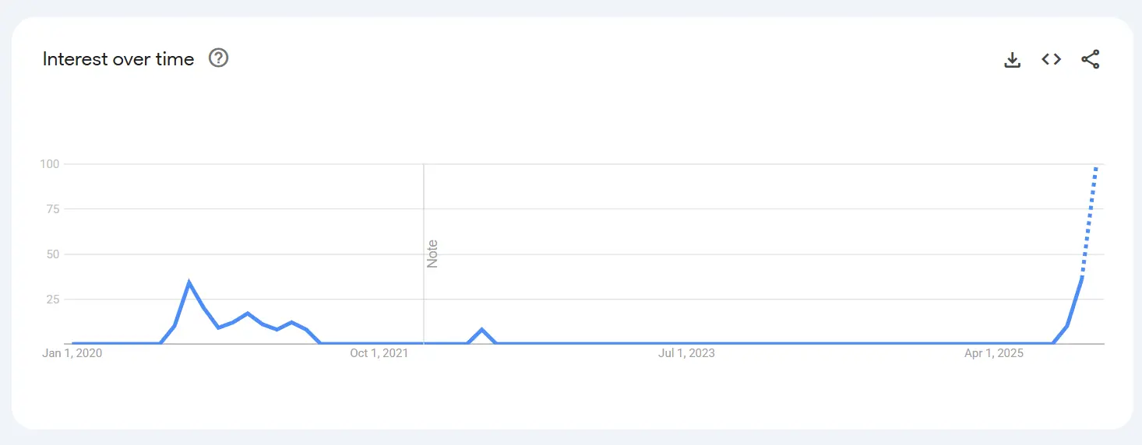
Task: Click the vertical "Note" label on chart
Action: pos(432,254)
